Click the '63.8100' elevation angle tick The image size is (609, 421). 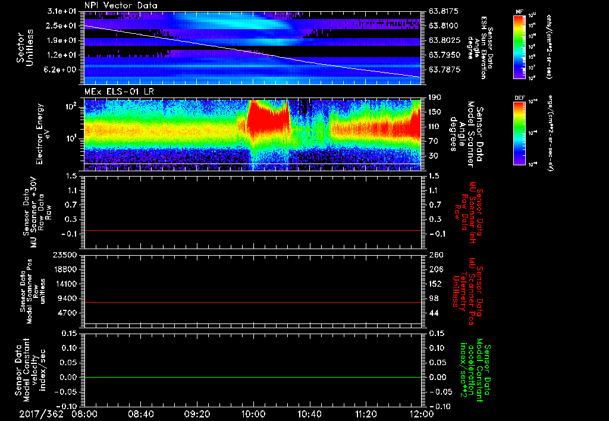(444, 26)
